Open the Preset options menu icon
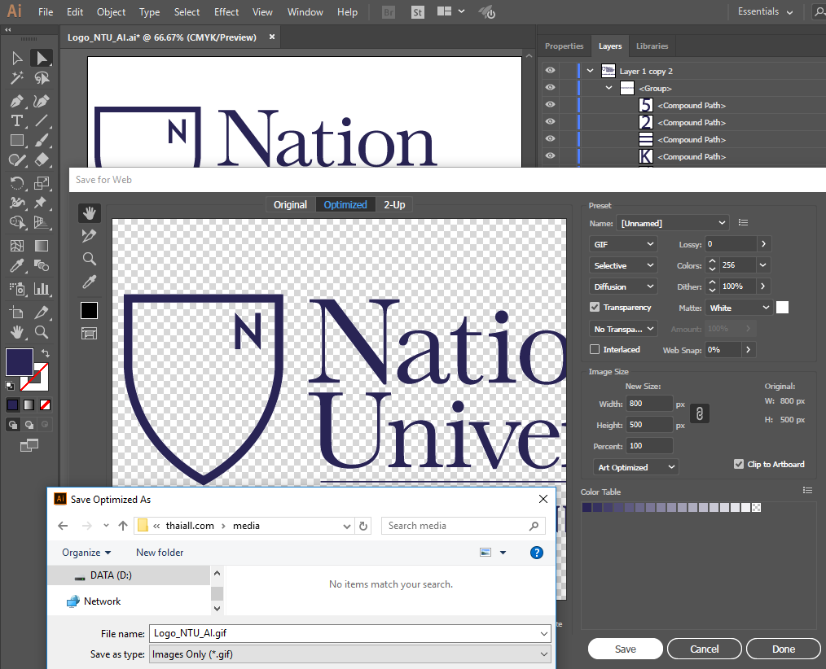Screen dimensions: 826x669 tap(743, 223)
